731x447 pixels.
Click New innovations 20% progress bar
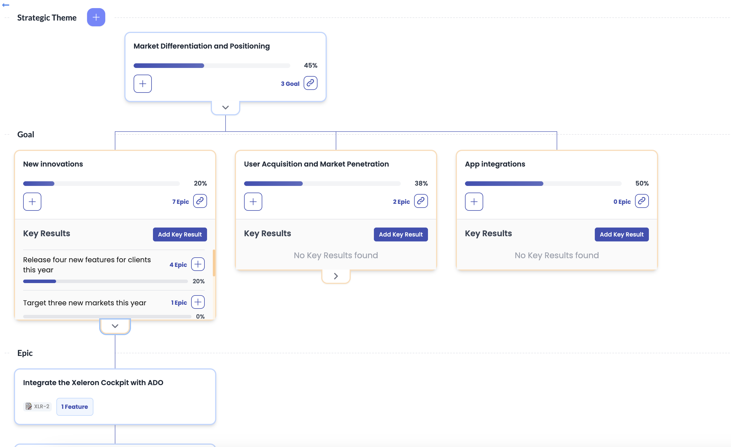pyautogui.click(x=101, y=184)
